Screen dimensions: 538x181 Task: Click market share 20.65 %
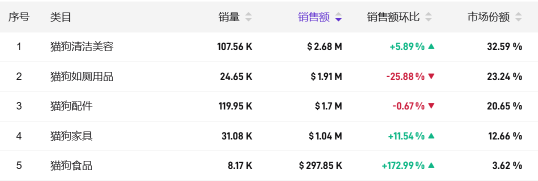[504, 106]
